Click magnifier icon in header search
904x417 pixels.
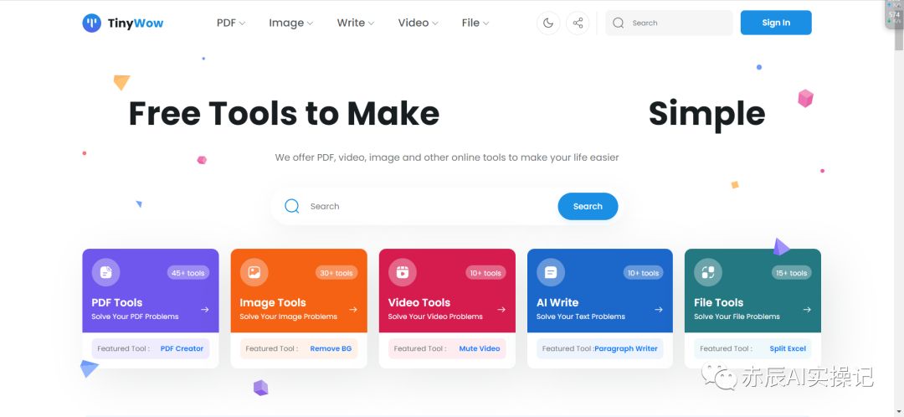[618, 23]
